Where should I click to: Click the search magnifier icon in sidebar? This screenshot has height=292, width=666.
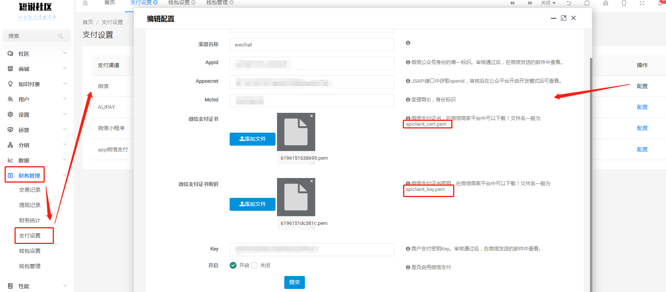61,36
